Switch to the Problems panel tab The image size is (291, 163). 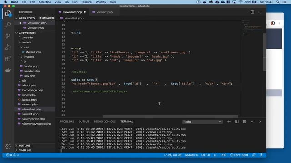pos(67,122)
